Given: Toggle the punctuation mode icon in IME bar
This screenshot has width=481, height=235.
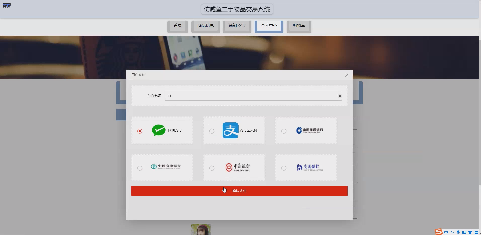Looking at the screenshot, I should click(452, 232).
